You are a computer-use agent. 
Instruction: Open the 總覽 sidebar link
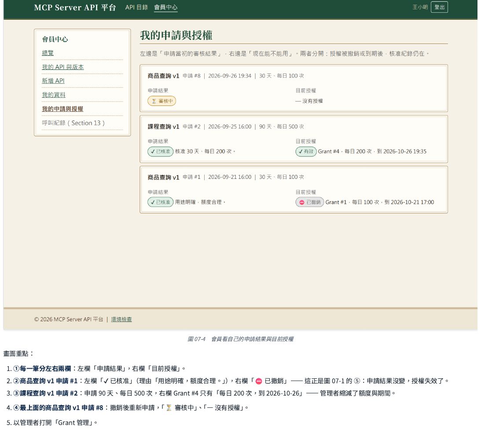click(48, 53)
